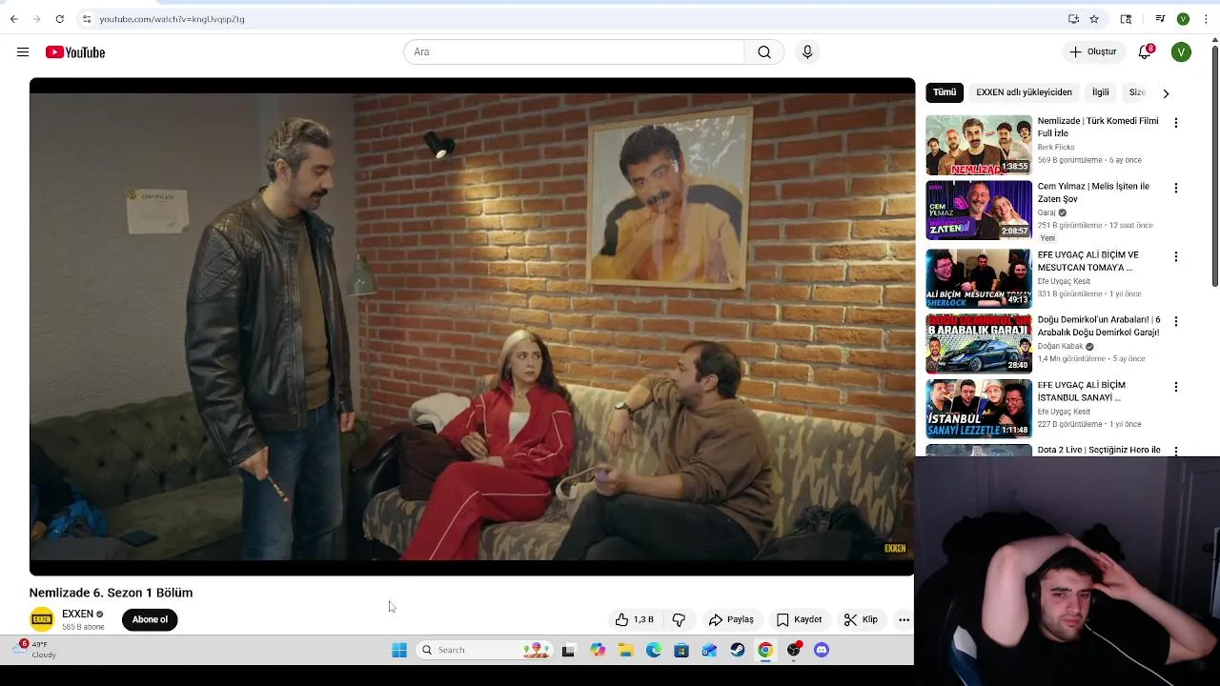
Task: Open options menu for Cem Yılmaz Melis İşiten video
Action: point(1175,188)
